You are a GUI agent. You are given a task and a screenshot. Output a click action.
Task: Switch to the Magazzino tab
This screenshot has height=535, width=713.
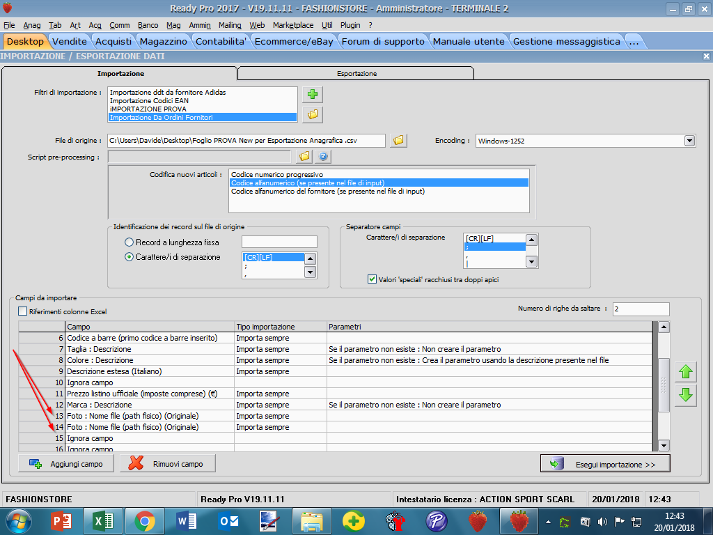pos(163,41)
